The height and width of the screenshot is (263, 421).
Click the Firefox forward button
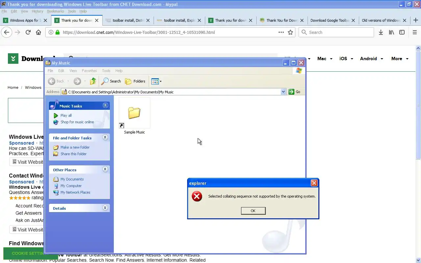coord(17,32)
